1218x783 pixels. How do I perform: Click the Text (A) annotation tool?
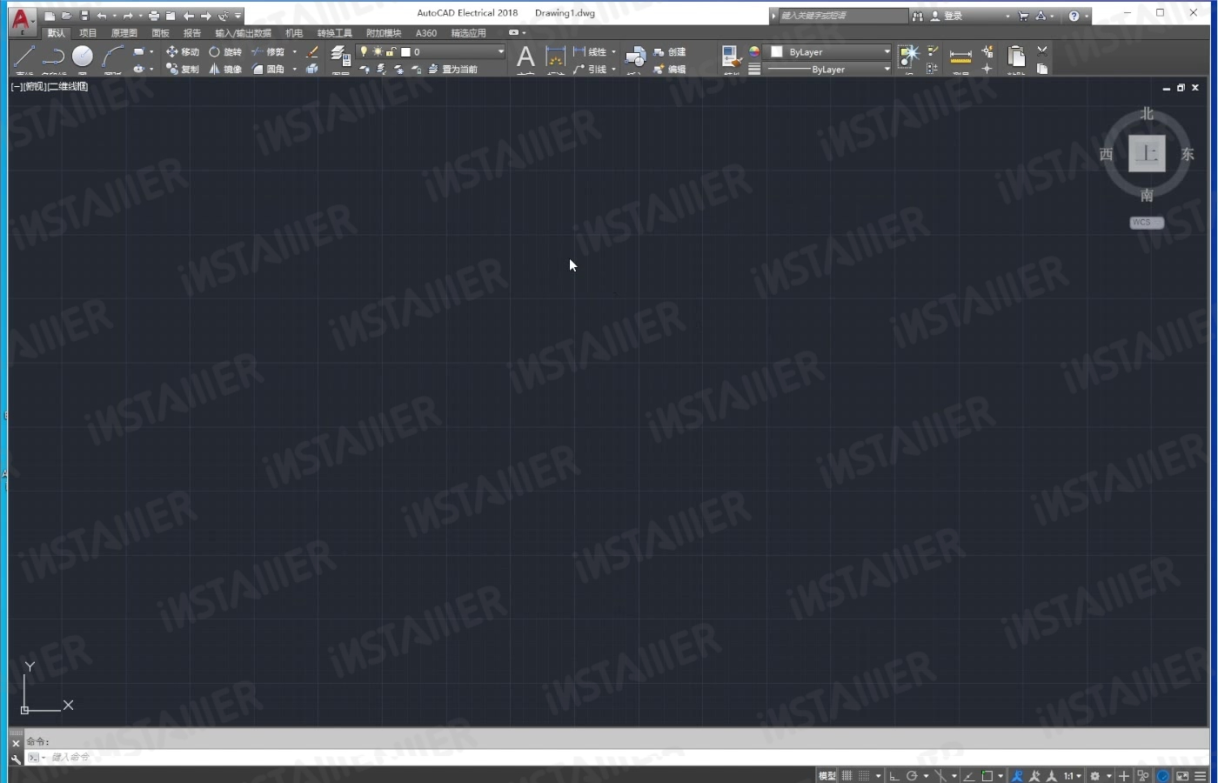[525, 57]
